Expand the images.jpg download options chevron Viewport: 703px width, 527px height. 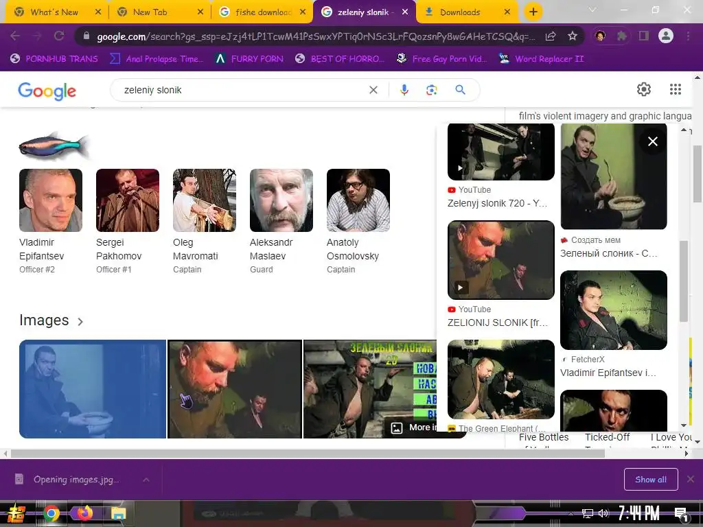click(x=146, y=480)
